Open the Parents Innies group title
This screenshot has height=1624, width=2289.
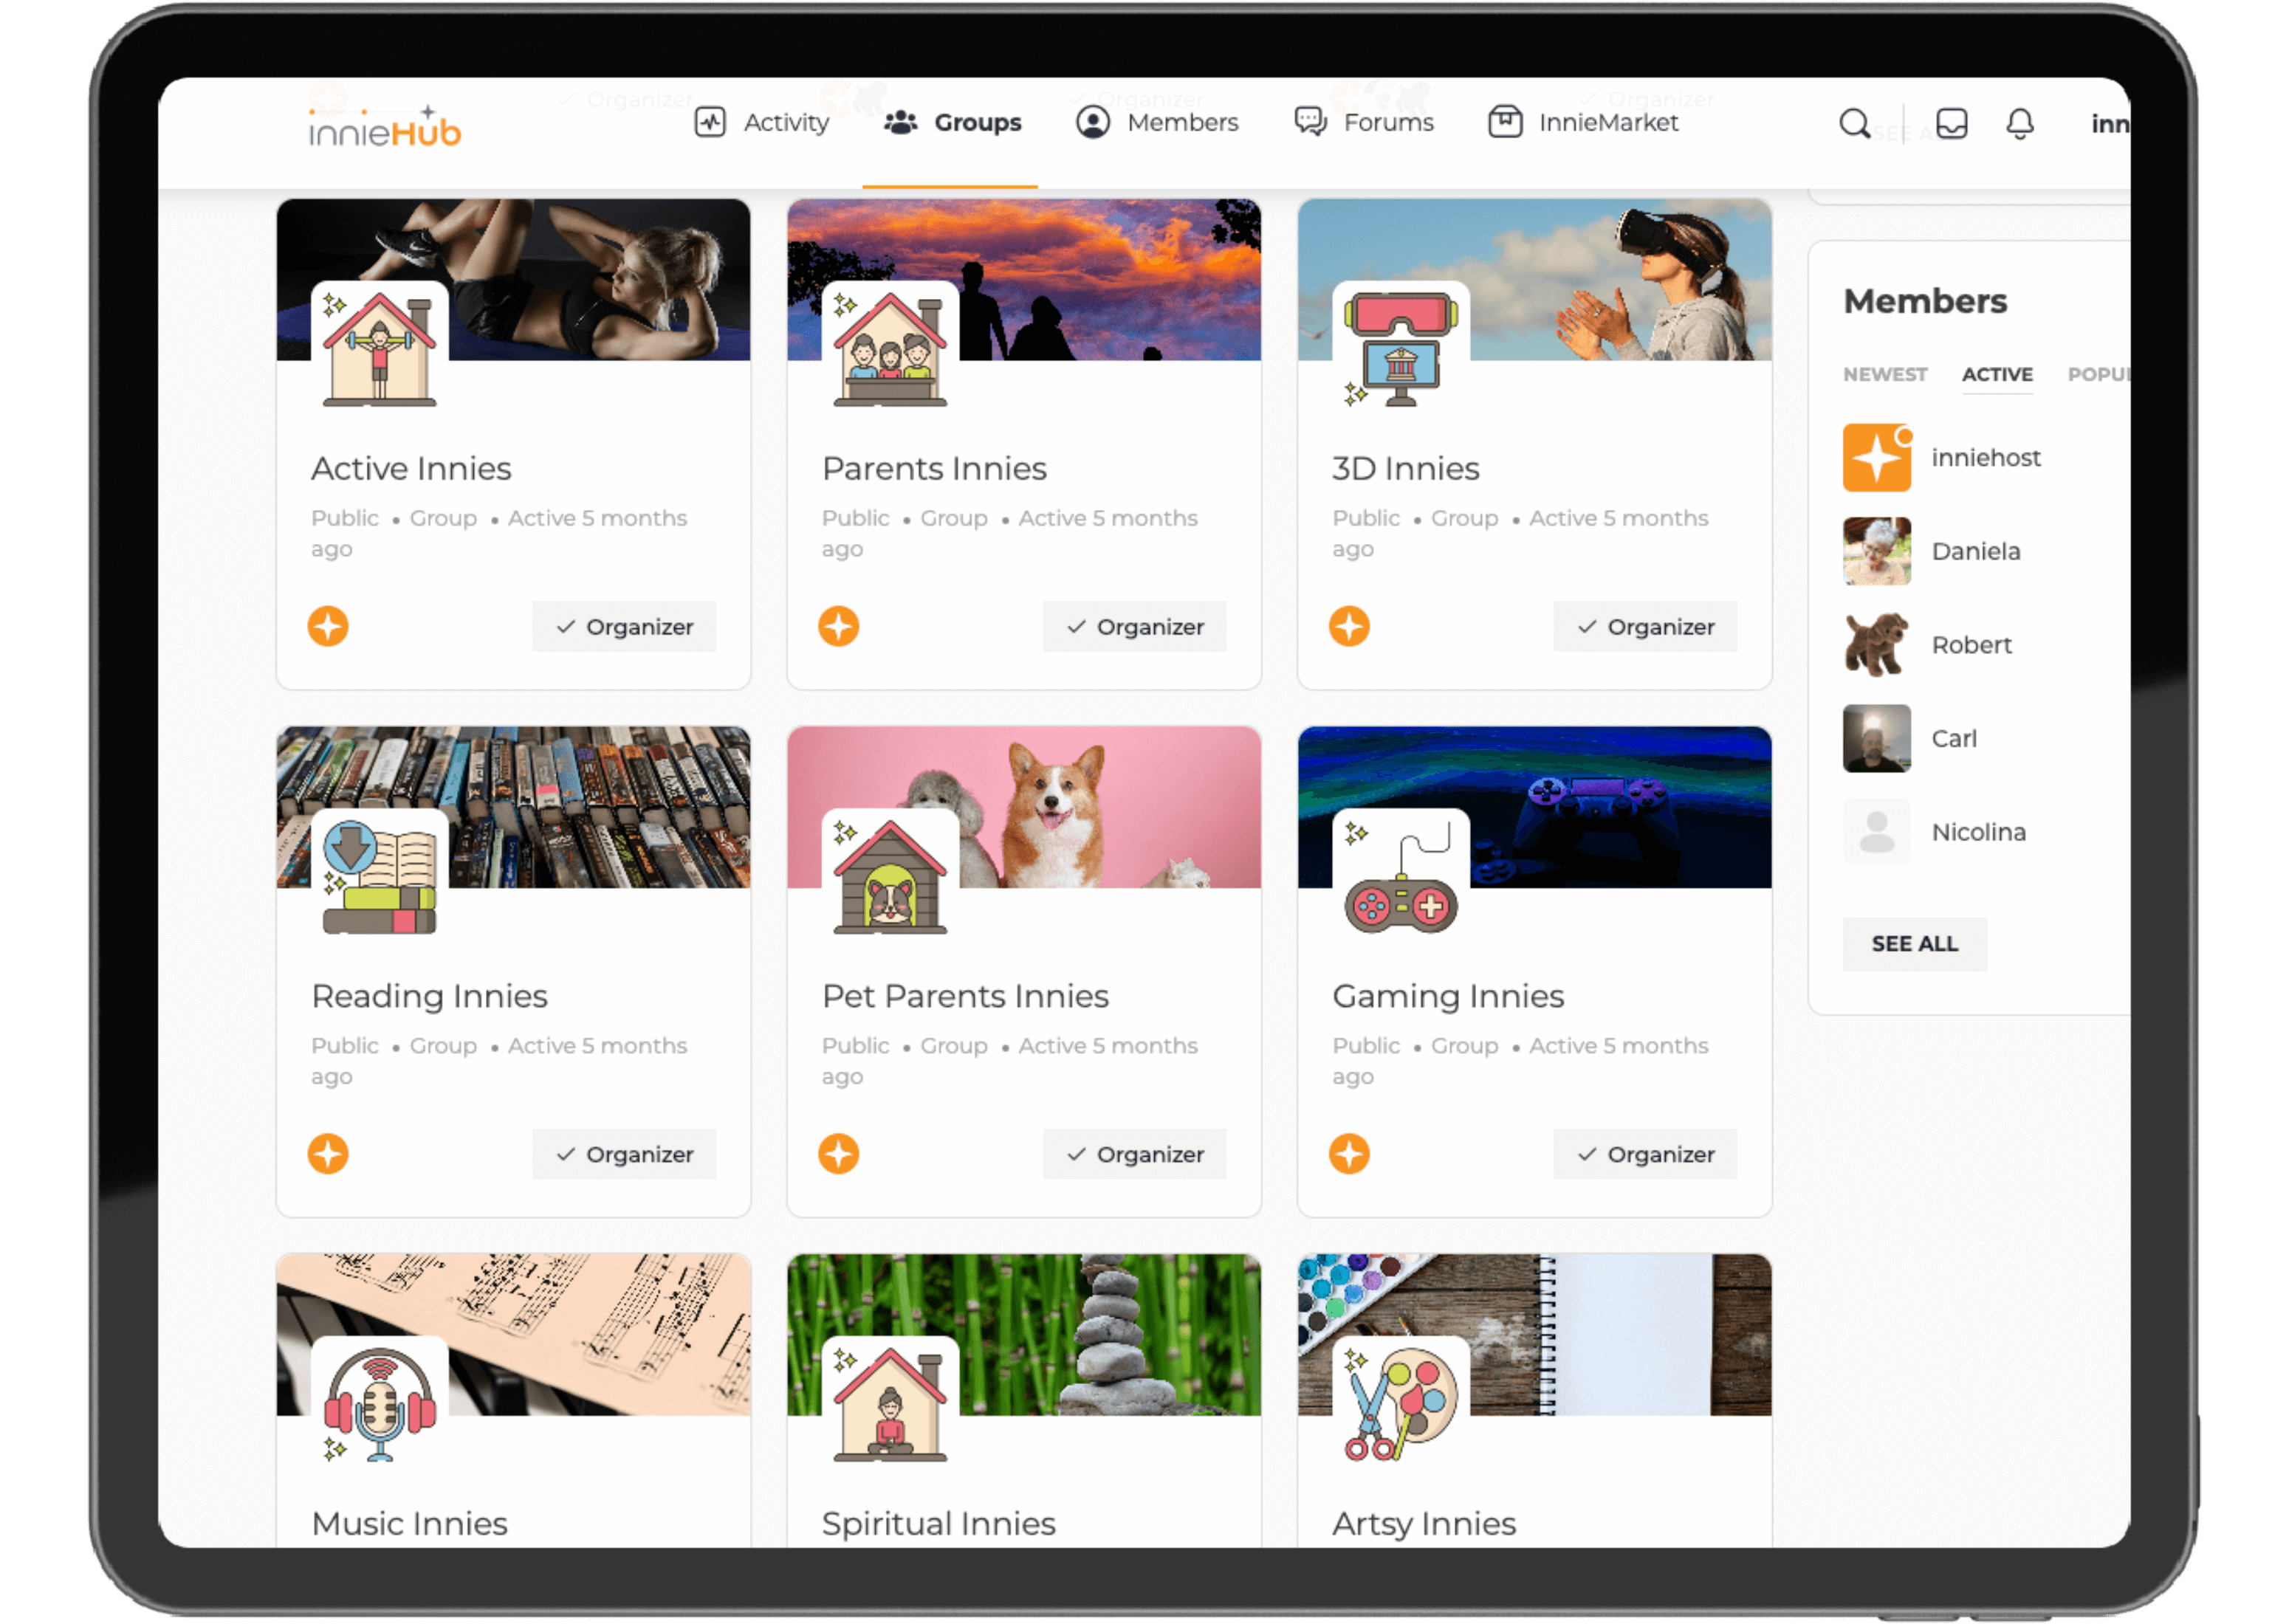point(933,468)
